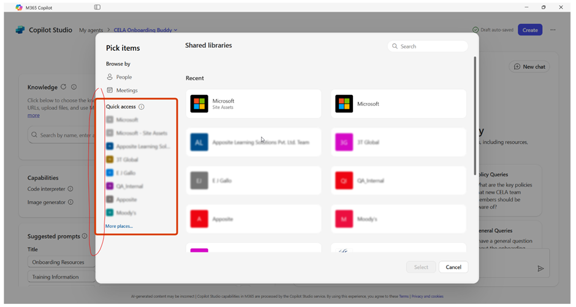Select the Apposite Learning Solutions Pvt. Ltd. Team card
Viewport: 576px width, 307px height.
254,142
